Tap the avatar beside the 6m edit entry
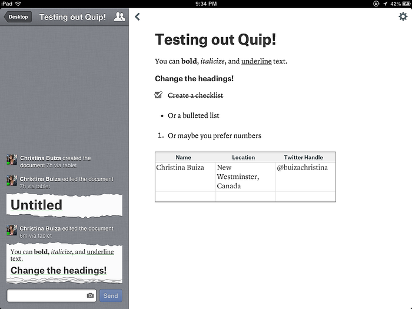This screenshot has height=309, width=412. pyautogui.click(x=12, y=230)
